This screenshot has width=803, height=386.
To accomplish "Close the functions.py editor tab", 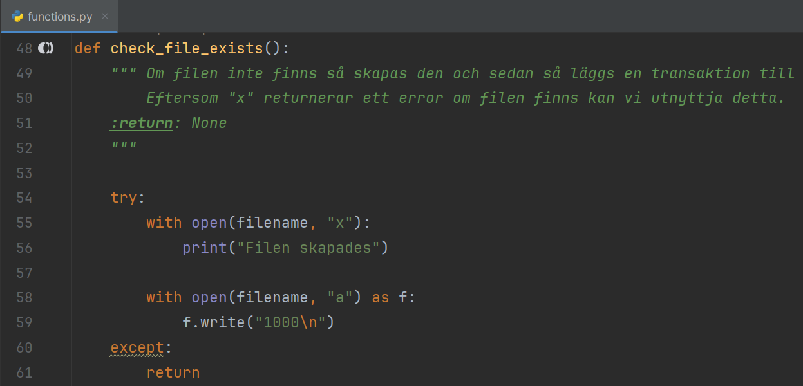I will pyautogui.click(x=105, y=17).
